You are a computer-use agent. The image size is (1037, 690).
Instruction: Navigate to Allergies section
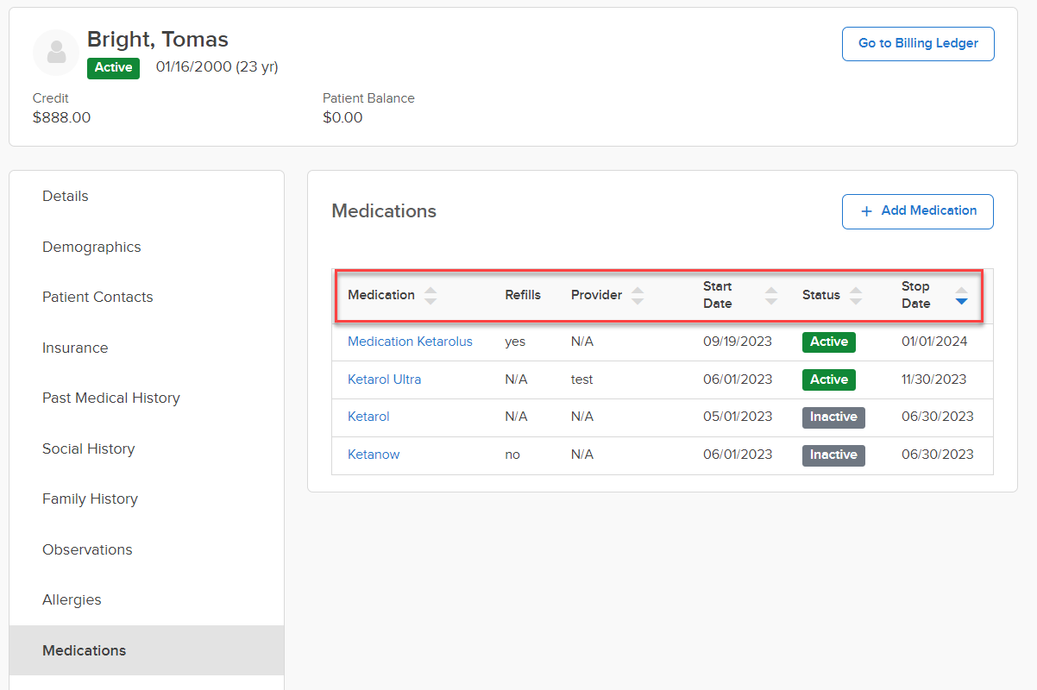tap(72, 600)
